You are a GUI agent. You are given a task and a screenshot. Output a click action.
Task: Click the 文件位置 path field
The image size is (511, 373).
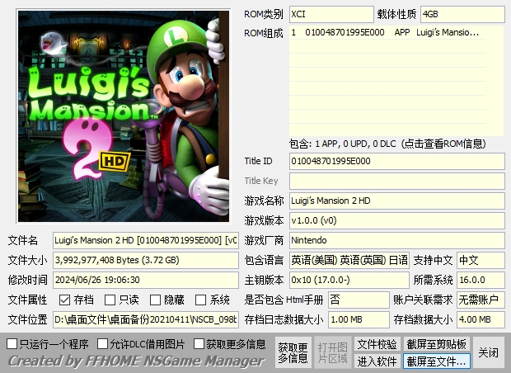(145, 319)
